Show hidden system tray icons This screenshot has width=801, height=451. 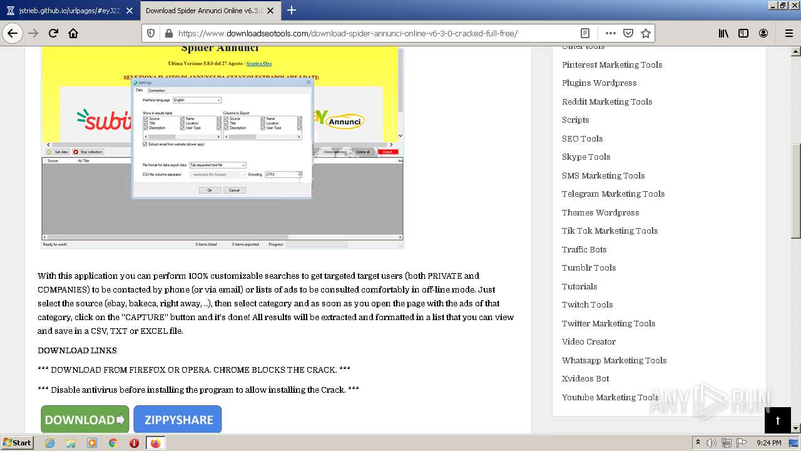(x=698, y=443)
